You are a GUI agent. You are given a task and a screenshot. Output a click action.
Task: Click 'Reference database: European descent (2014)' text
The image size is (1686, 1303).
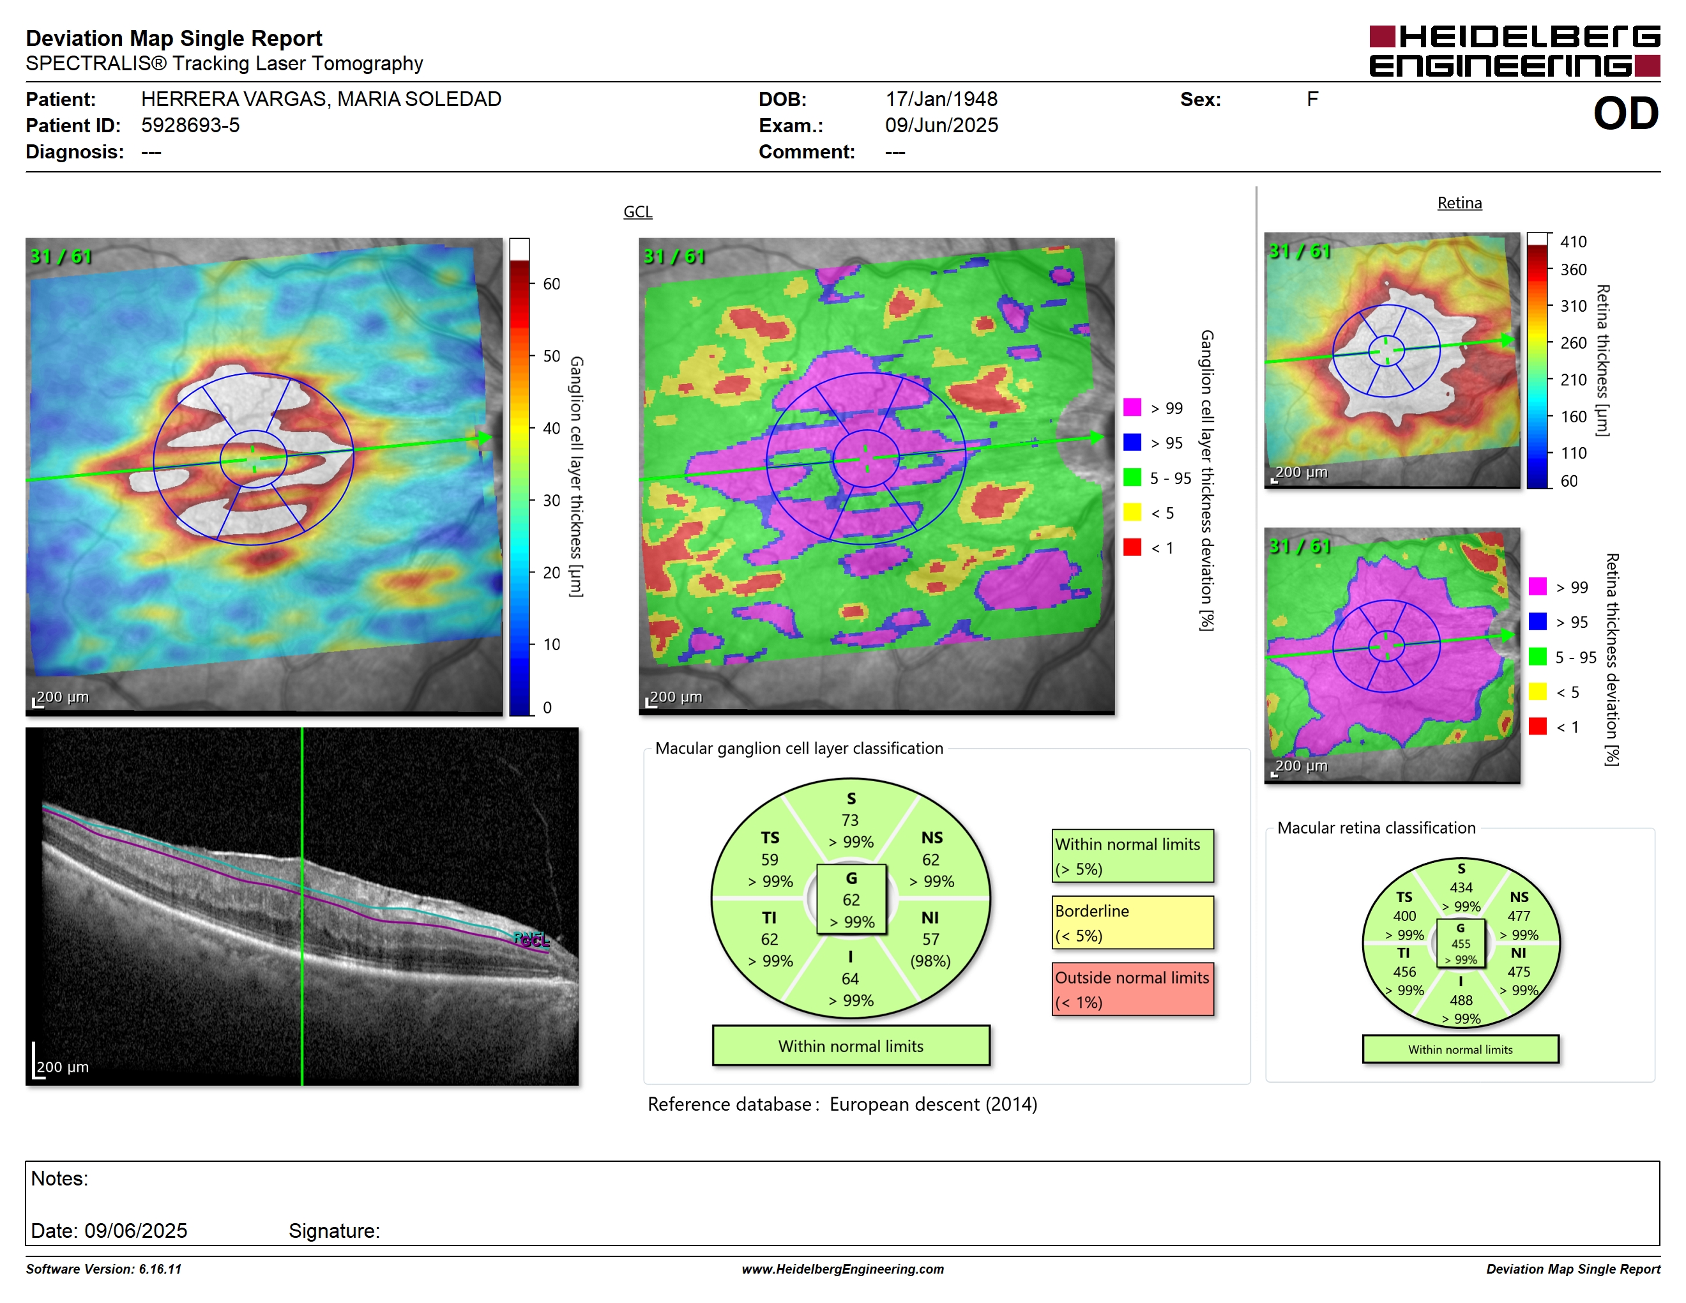pyautogui.click(x=842, y=1104)
